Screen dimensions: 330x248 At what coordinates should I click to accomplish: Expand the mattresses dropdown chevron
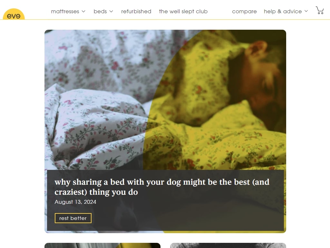tap(83, 11)
